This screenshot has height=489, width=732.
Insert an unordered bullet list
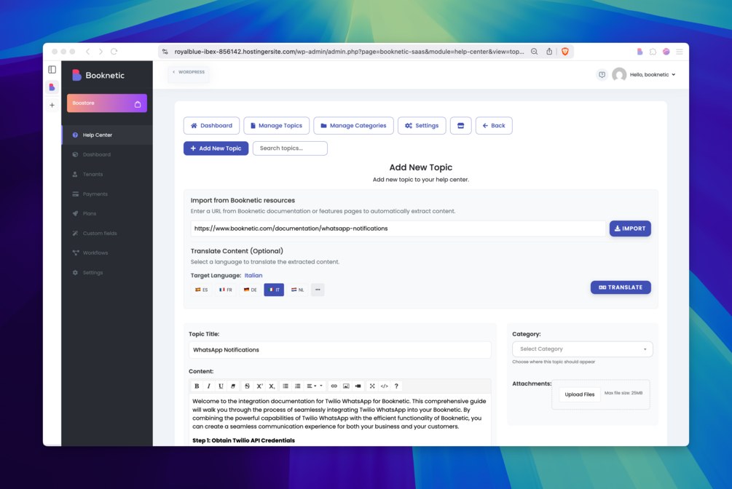[286, 386]
